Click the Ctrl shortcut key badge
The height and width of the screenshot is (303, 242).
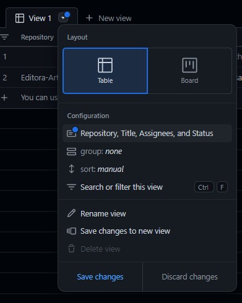coord(204,187)
